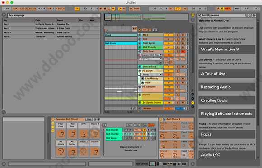This screenshot has height=168, width=262.
Task: Toggle the metronome button
Action: [x=50, y=9]
